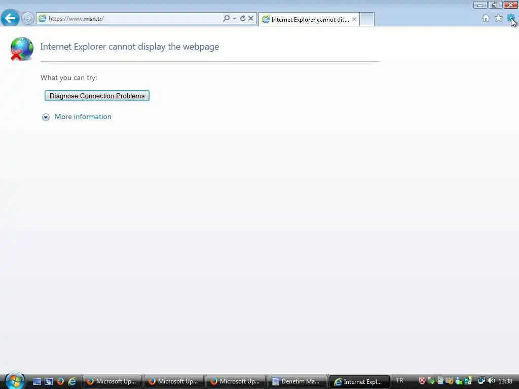The width and height of the screenshot is (519, 389).
Task: Click Switch between windows quick launch icon
Action: pos(49,381)
